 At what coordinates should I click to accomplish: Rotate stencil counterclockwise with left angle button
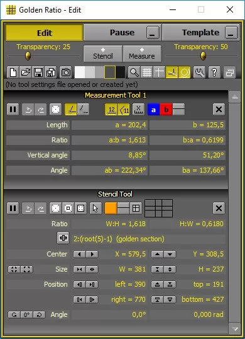[x=14, y=315]
